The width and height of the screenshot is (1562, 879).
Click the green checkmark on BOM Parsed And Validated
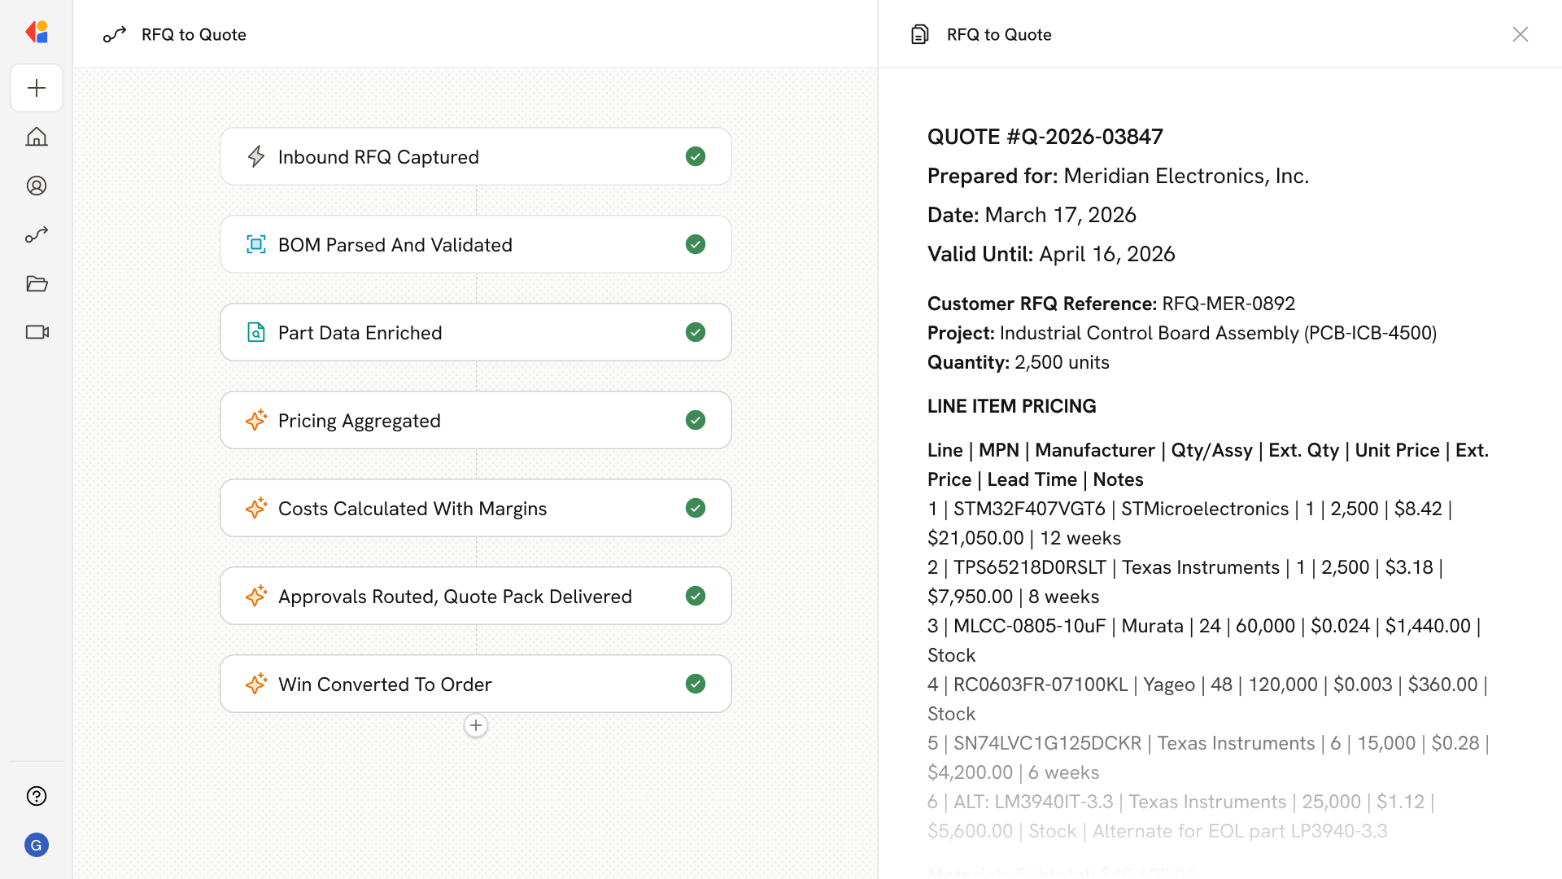695,244
